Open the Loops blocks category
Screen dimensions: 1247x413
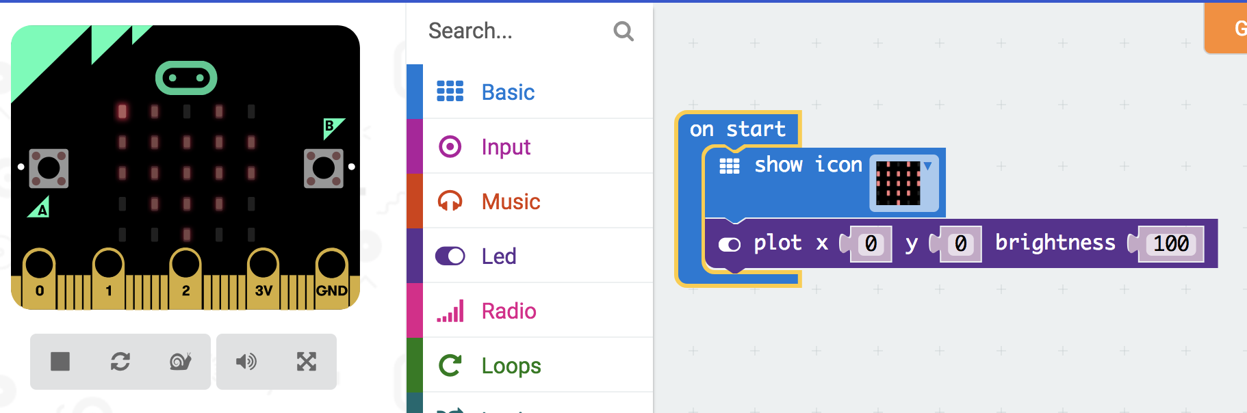pyautogui.click(x=511, y=365)
